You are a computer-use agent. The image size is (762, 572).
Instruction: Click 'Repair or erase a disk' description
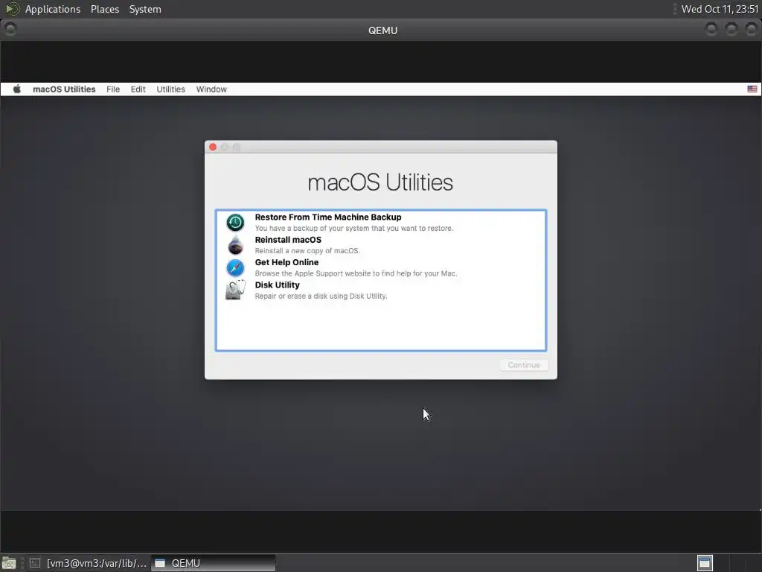pos(321,296)
